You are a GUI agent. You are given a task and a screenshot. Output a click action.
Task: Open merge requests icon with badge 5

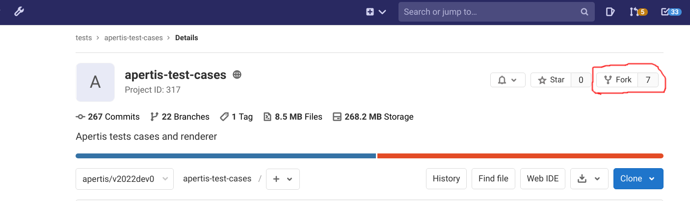638,12
